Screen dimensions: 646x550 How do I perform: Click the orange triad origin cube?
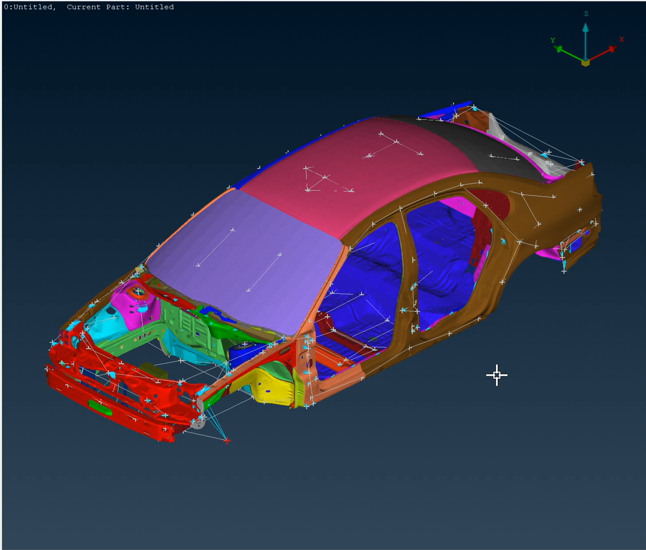tap(585, 62)
